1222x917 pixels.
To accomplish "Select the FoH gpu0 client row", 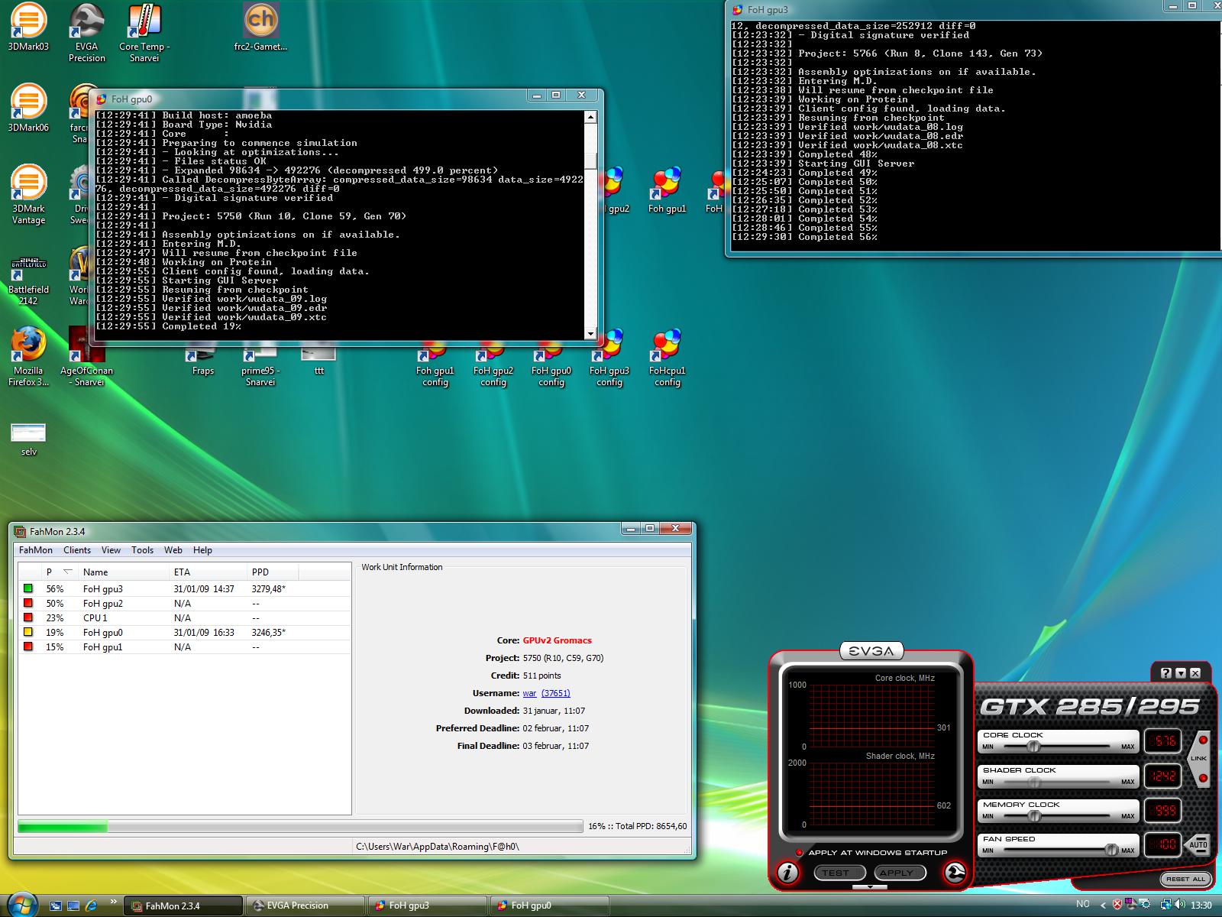I will point(184,633).
